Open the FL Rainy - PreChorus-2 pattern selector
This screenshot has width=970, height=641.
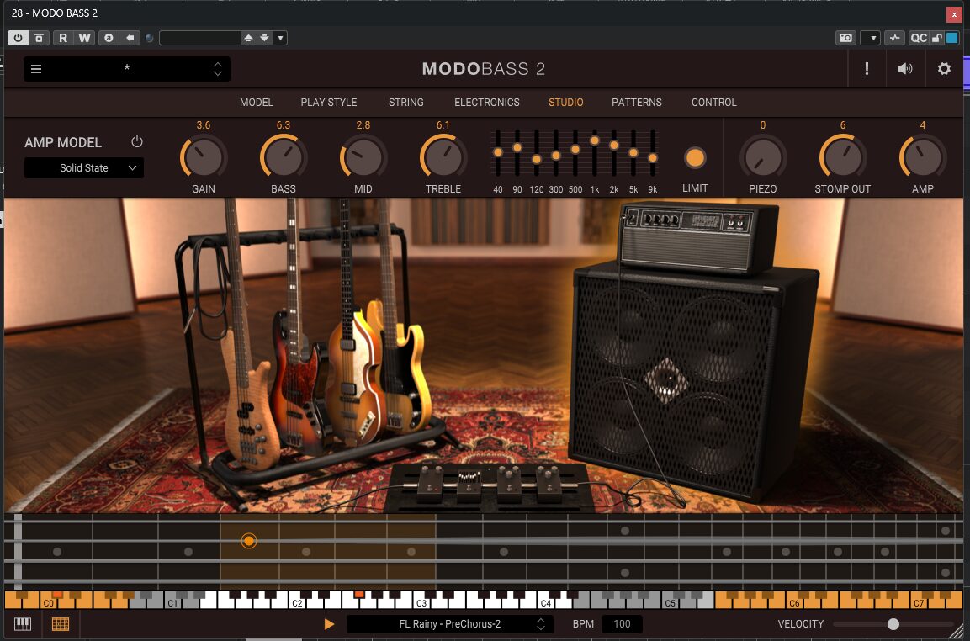[450, 623]
